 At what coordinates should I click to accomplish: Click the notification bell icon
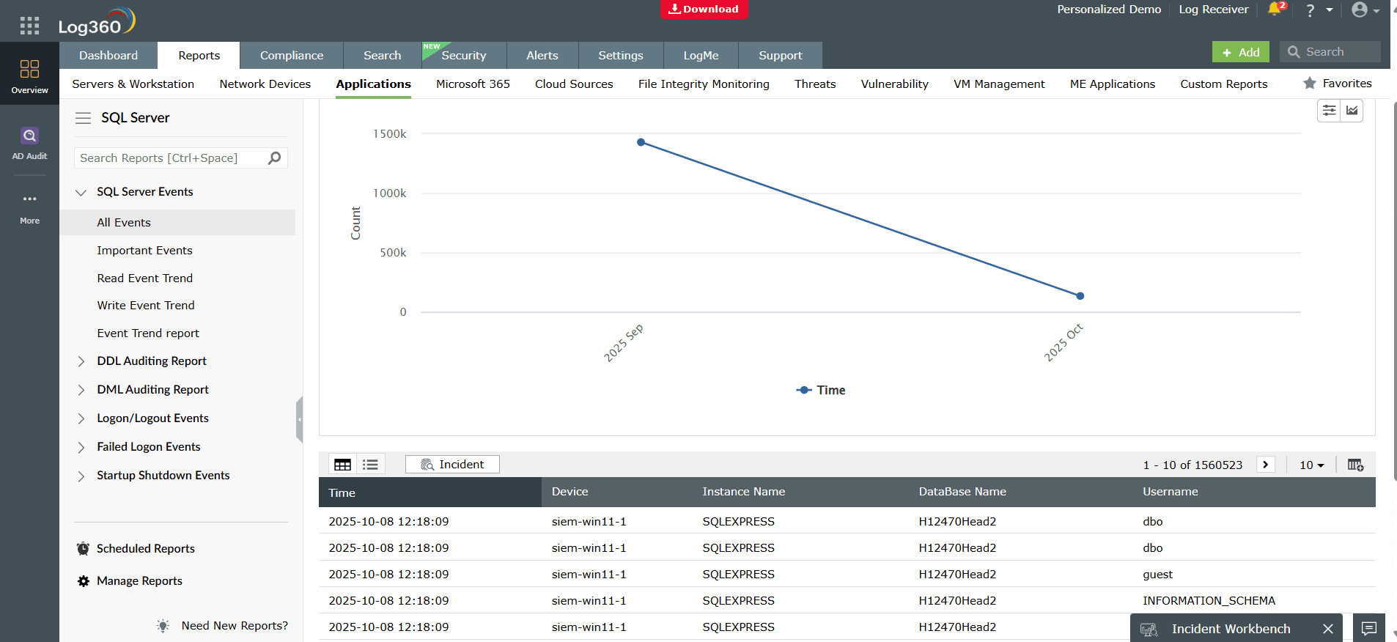[x=1275, y=10]
